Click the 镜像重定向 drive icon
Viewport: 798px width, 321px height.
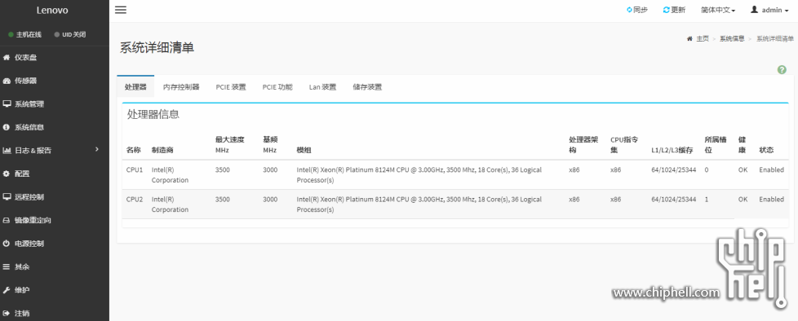click(x=7, y=221)
